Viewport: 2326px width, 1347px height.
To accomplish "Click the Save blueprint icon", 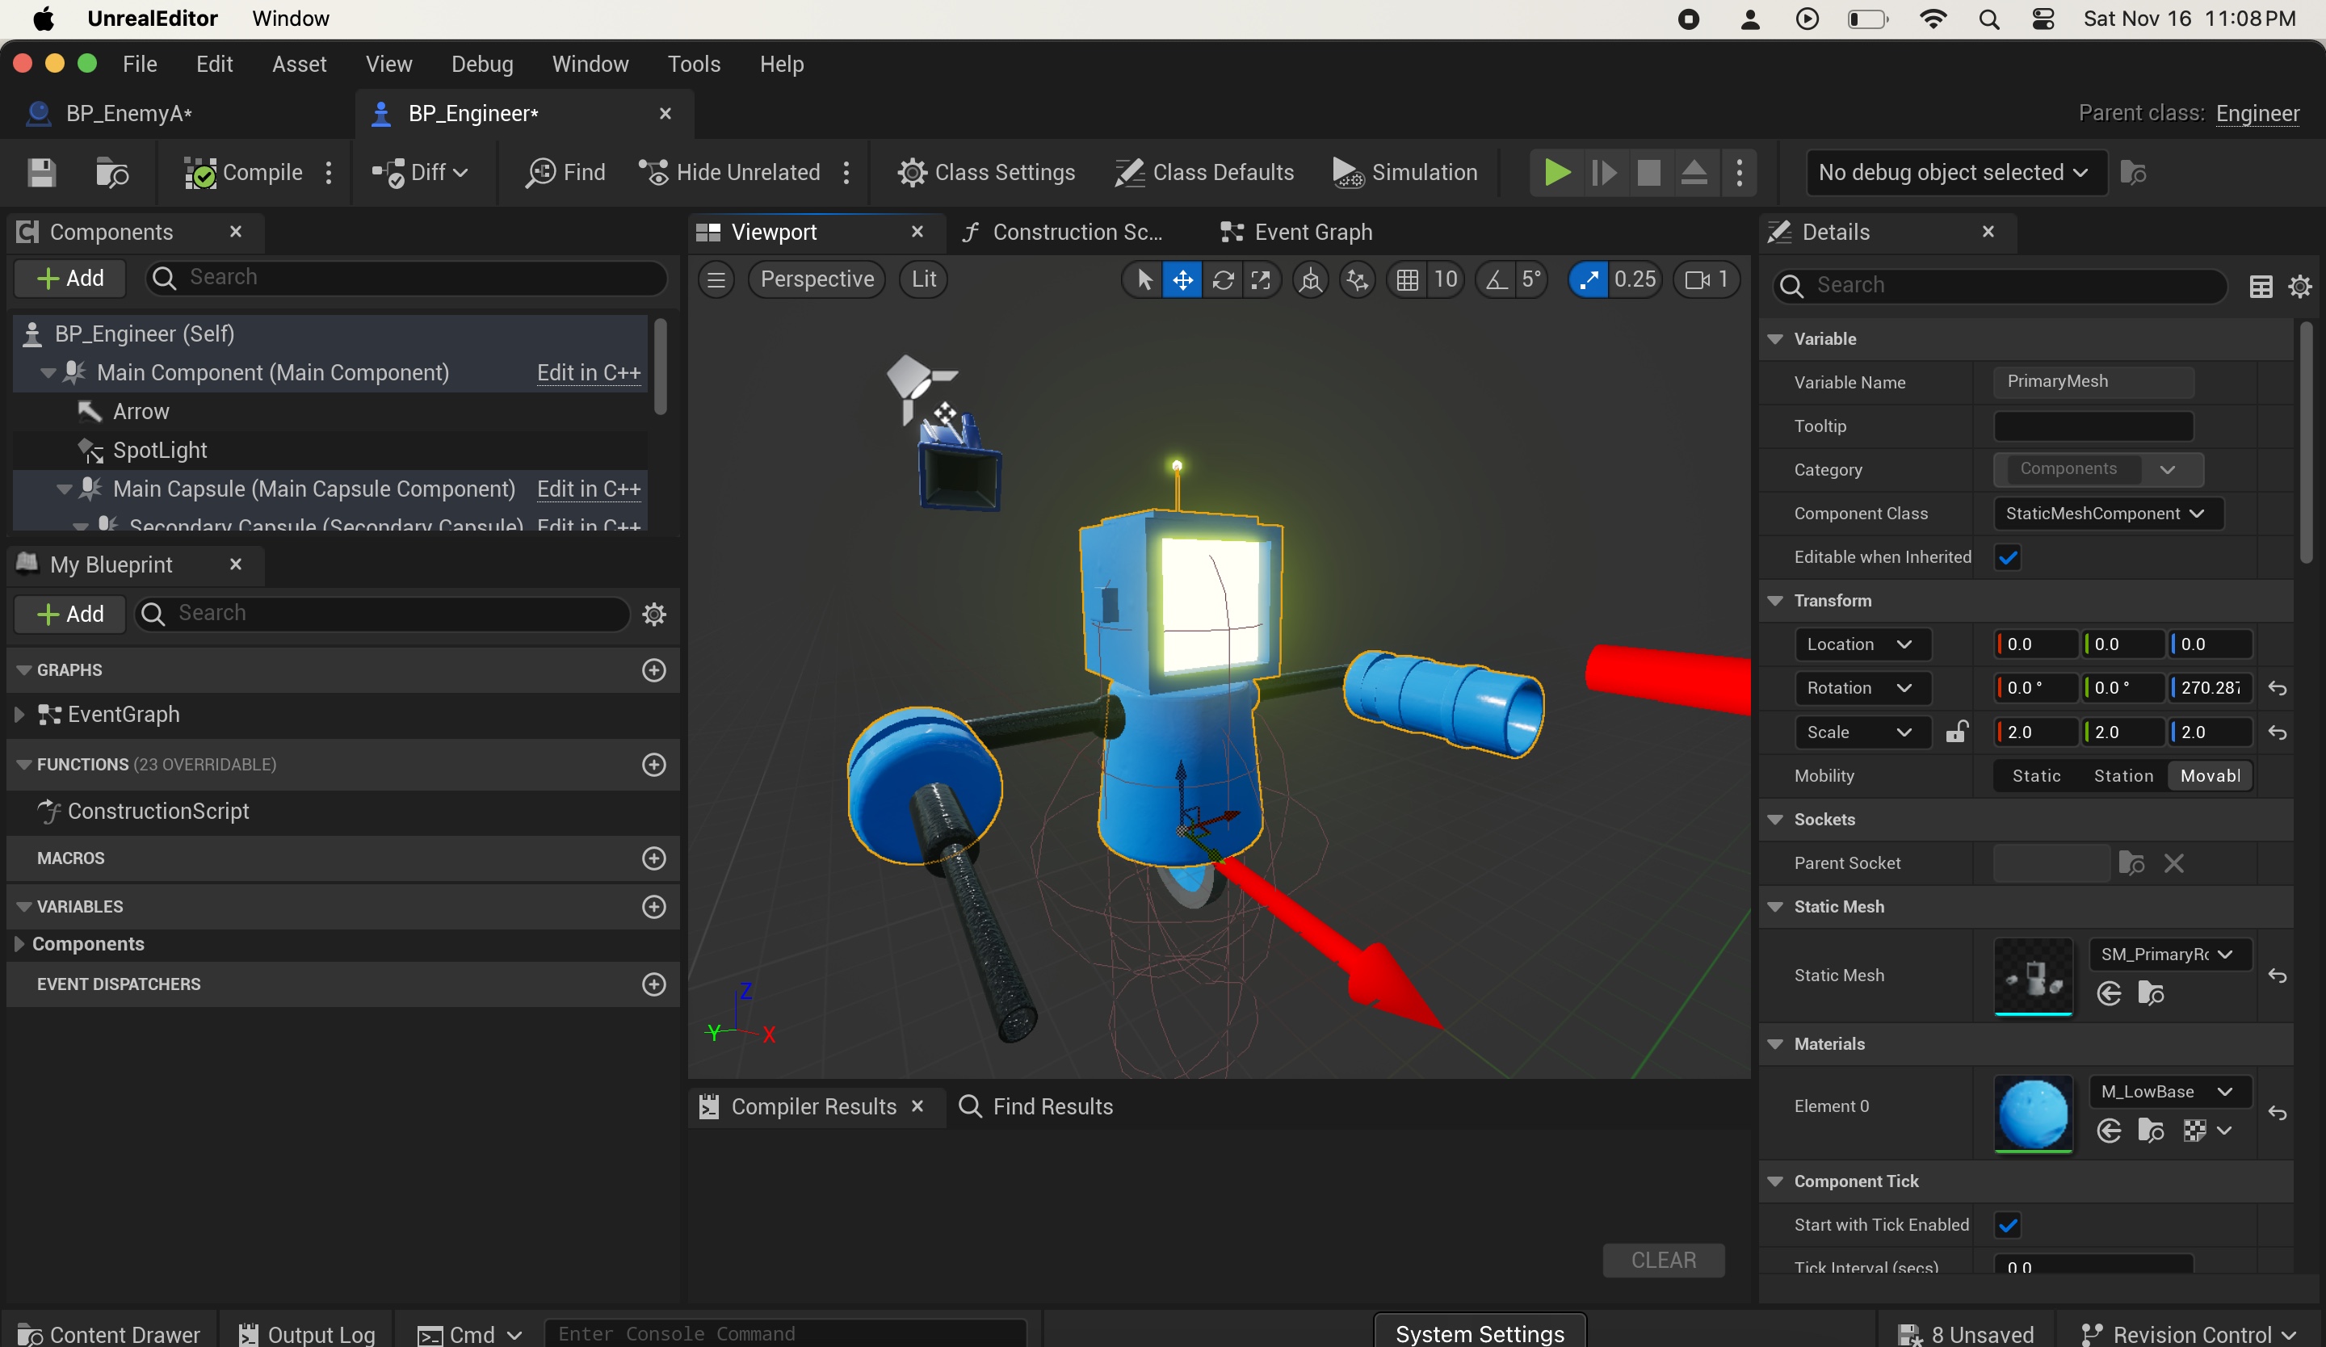I will click(41, 173).
